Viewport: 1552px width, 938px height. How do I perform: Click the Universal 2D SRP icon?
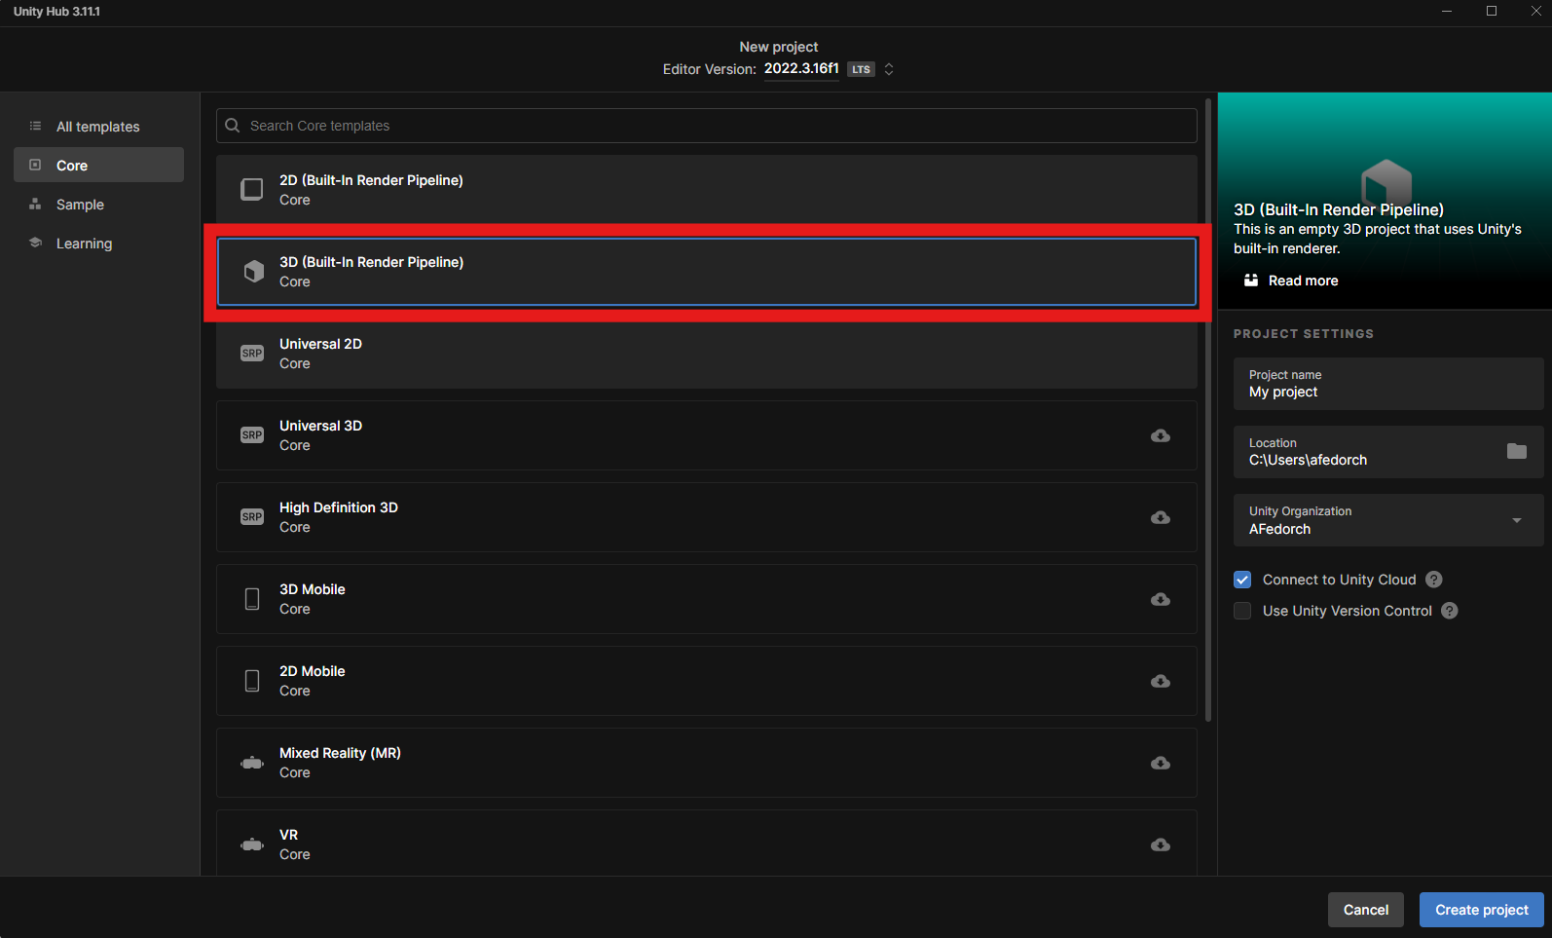pyautogui.click(x=252, y=354)
